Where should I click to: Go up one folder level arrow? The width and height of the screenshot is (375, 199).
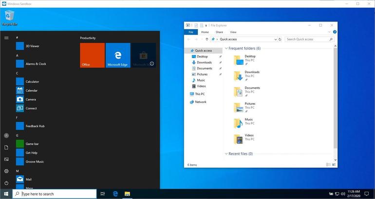(207, 40)
